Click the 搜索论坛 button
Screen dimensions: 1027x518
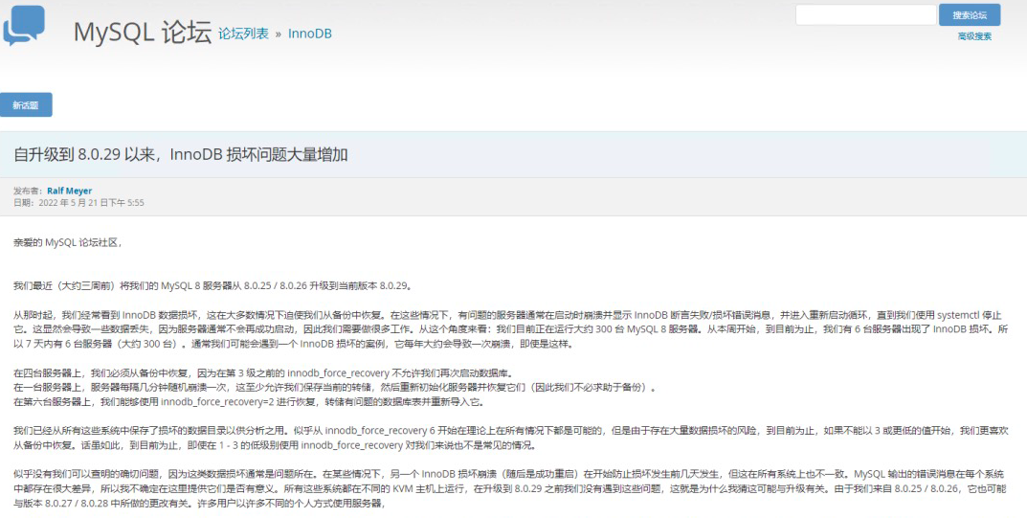970,15
